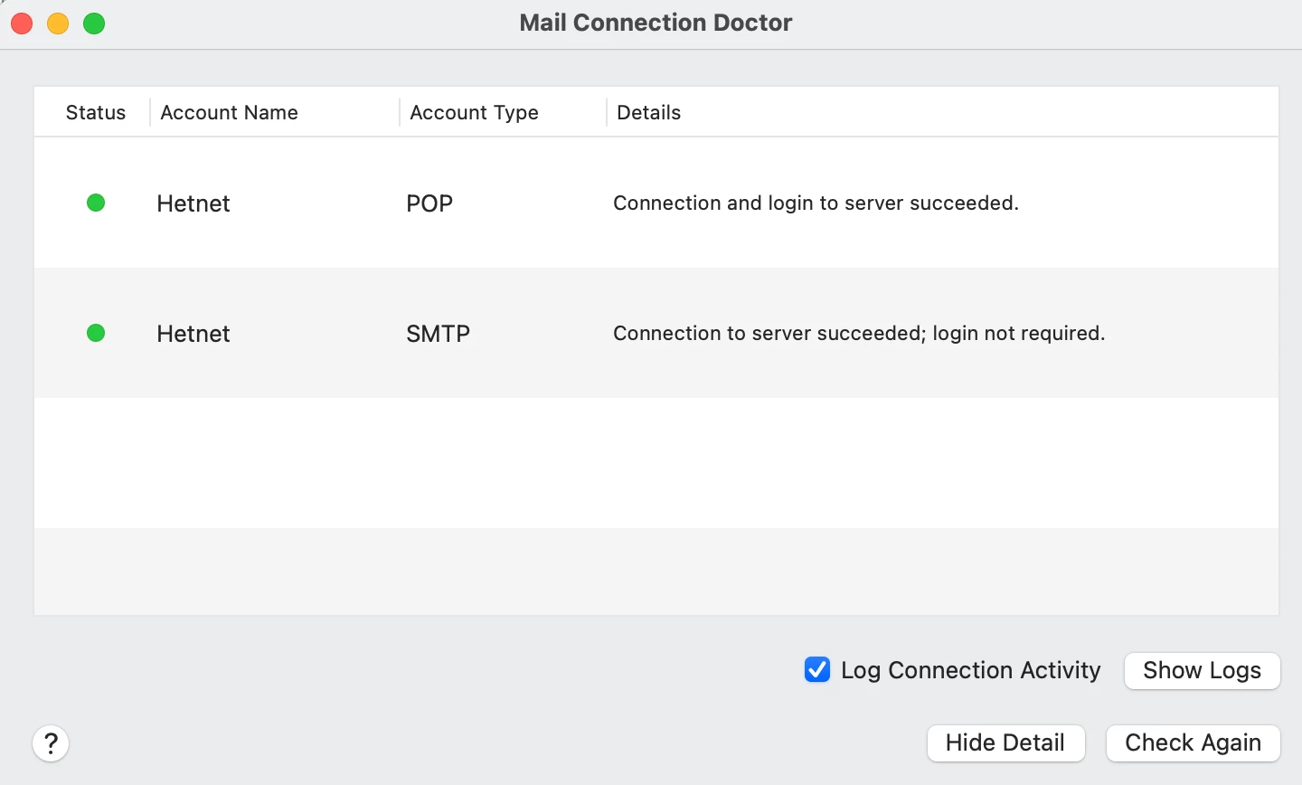This screenshot has width=1302, height=785.
Task: Click the green status dot for Hetnet POP
Action: 96,203
